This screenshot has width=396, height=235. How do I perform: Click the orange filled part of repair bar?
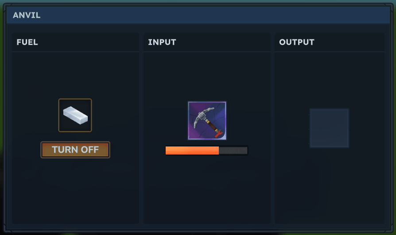click(192, 150)
